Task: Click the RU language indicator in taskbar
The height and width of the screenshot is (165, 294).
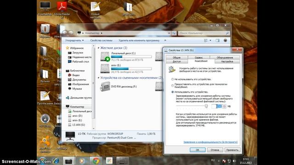Action: point(213,160)
